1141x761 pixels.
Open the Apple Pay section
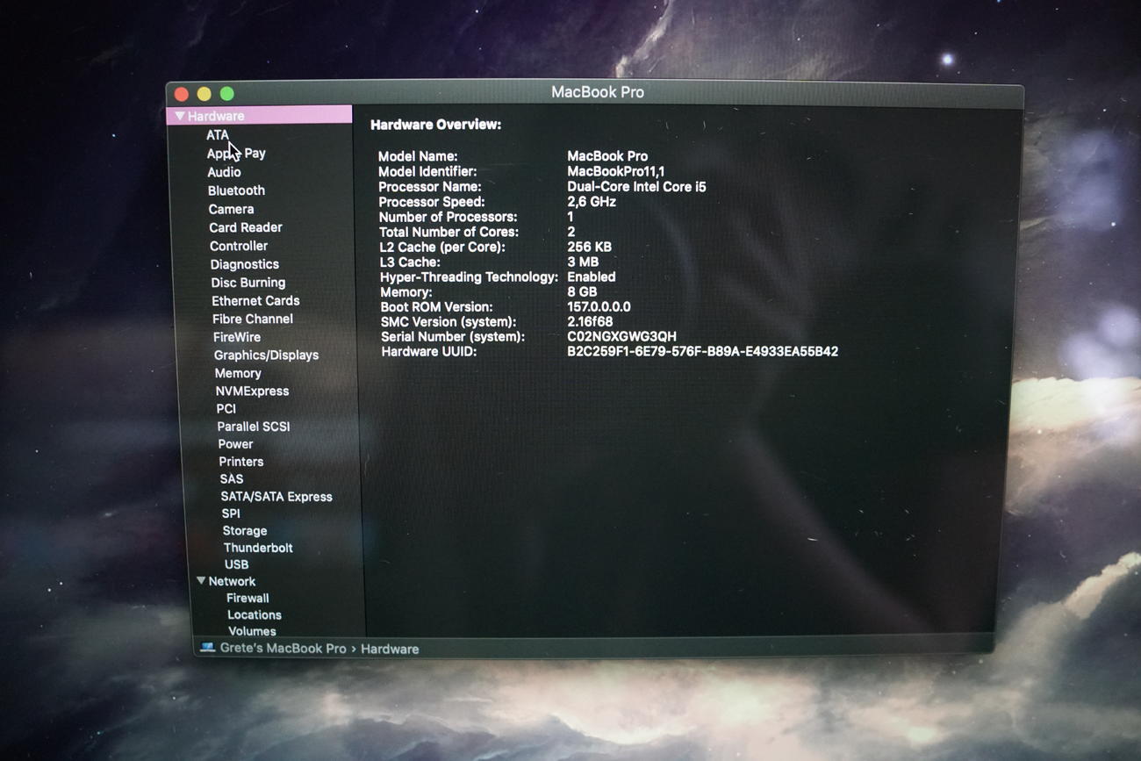(x=236, y=154)
